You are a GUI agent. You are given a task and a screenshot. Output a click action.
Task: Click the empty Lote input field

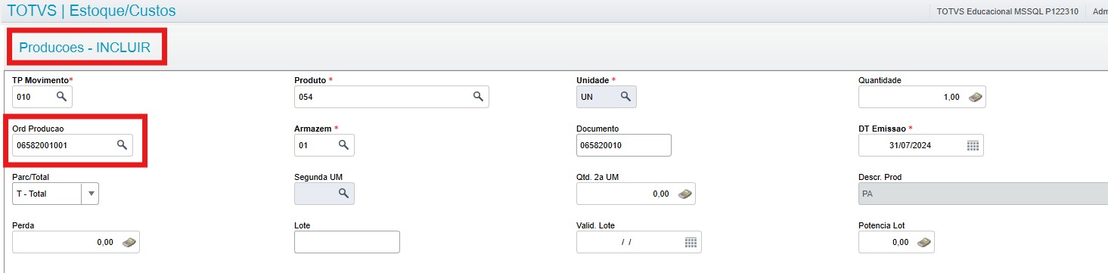[347, 242]
